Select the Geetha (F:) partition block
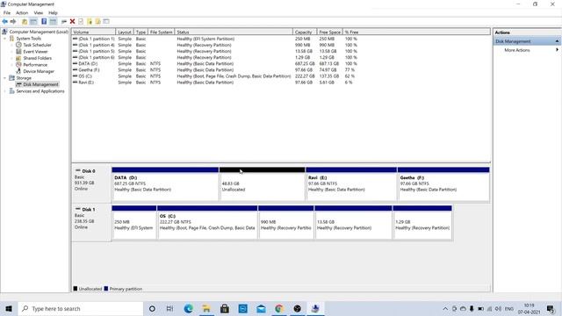562x316 pixels. tap(443, 183)
